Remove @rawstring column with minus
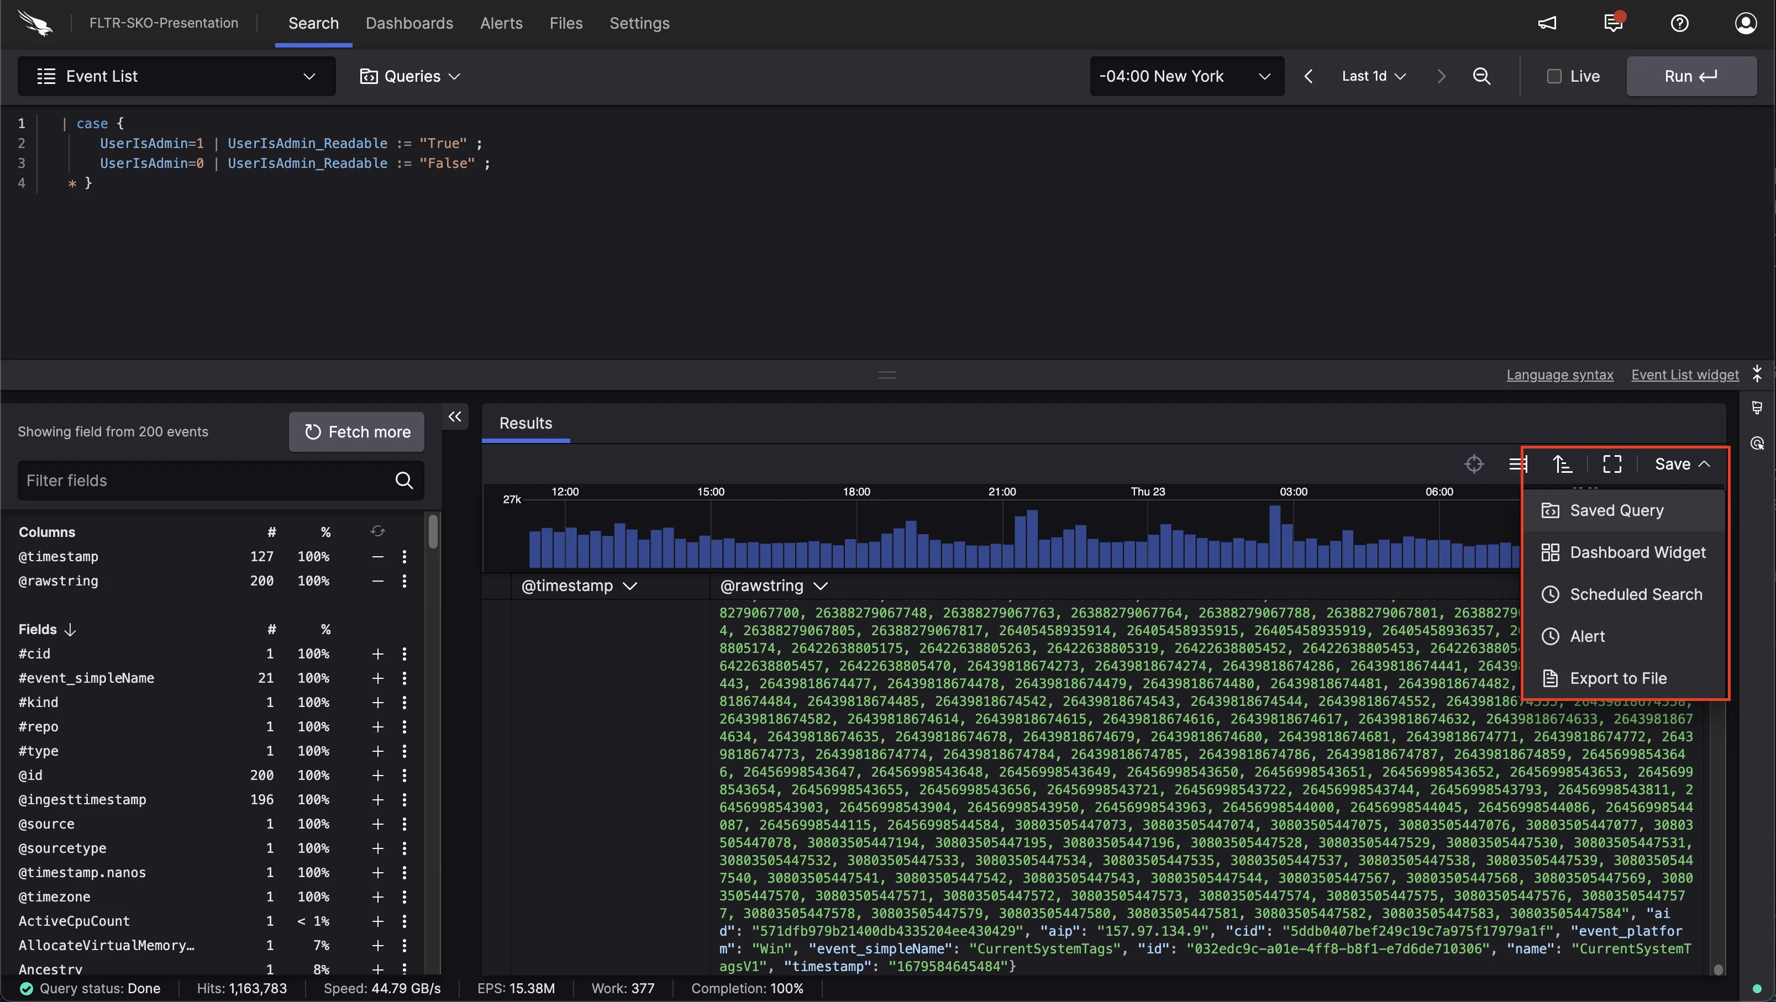This screenshot has height=1002, width=1776. point(378,581)
